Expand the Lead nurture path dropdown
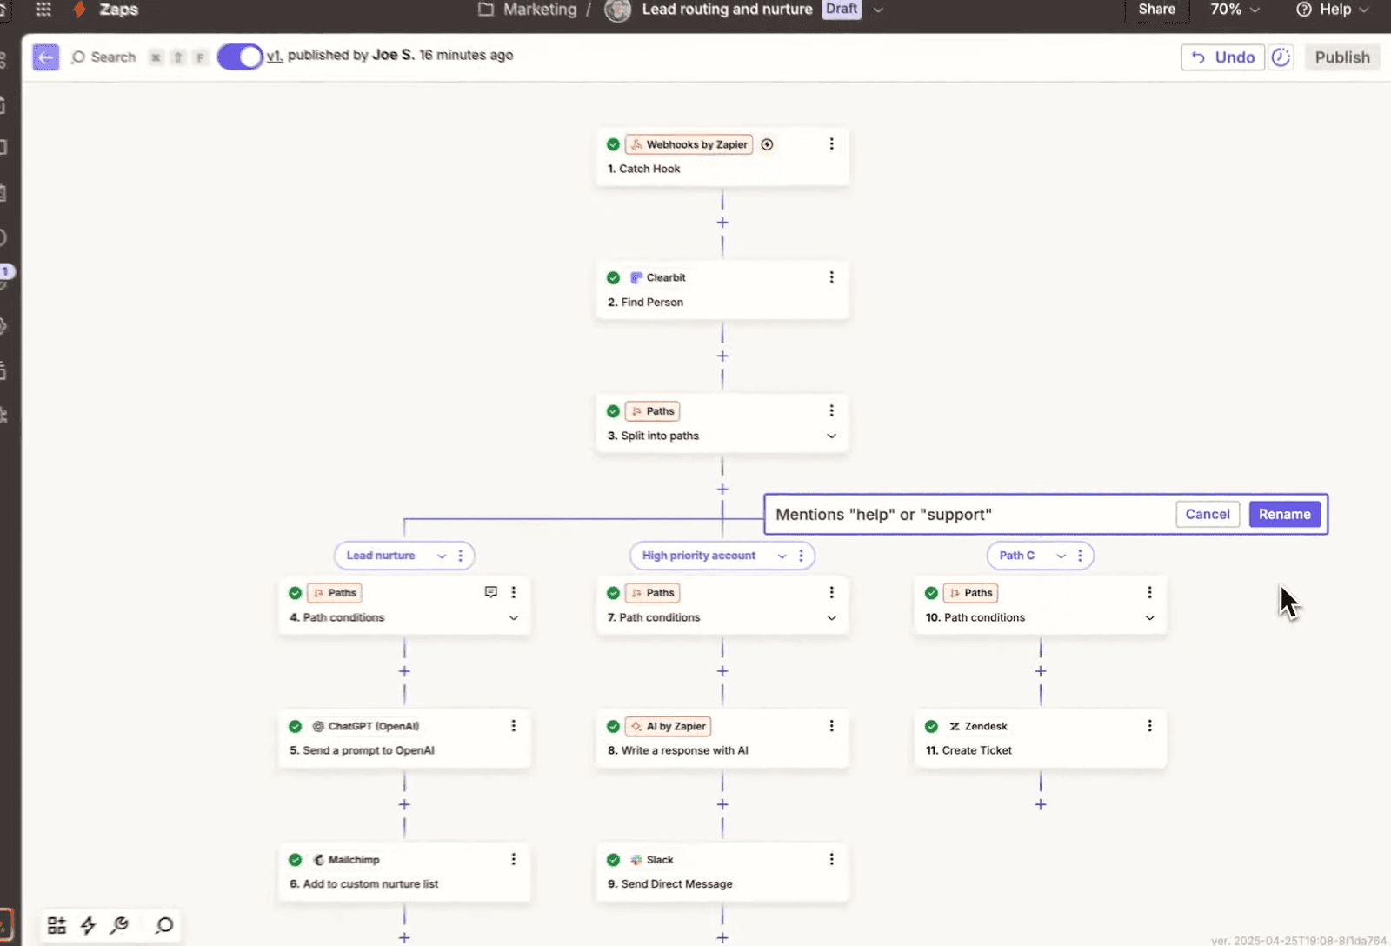 coord(442,556)
